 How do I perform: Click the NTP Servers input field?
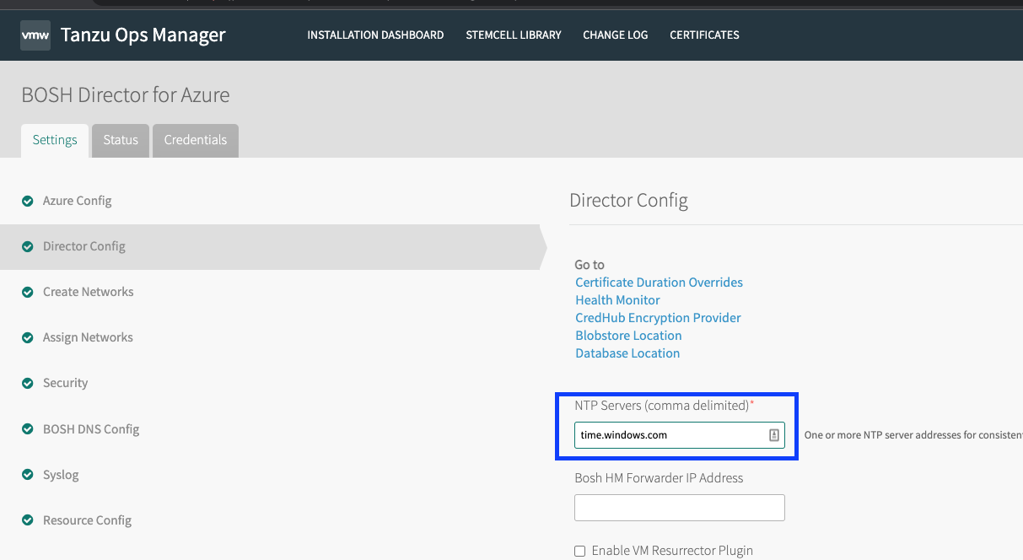point(680,435)
